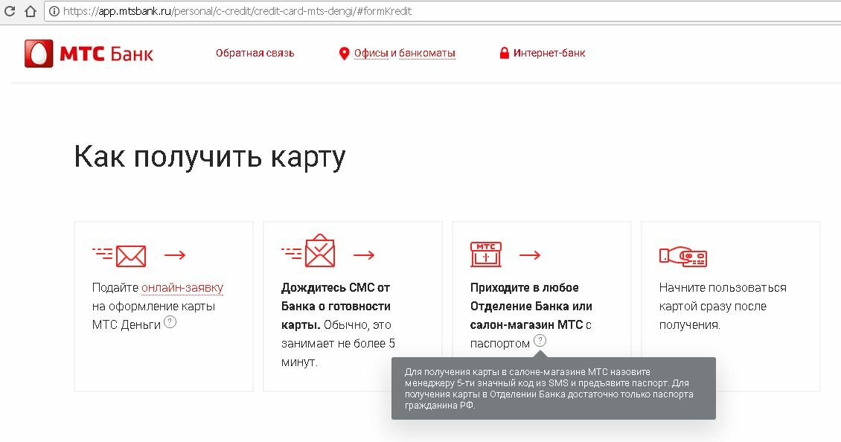Click the MTC store building icon

click(486, 254)
